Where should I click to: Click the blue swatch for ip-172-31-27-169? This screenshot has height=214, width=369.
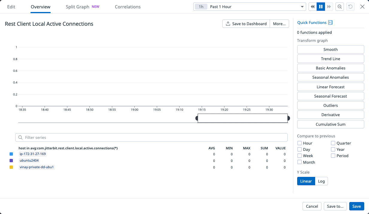[11, 154]
